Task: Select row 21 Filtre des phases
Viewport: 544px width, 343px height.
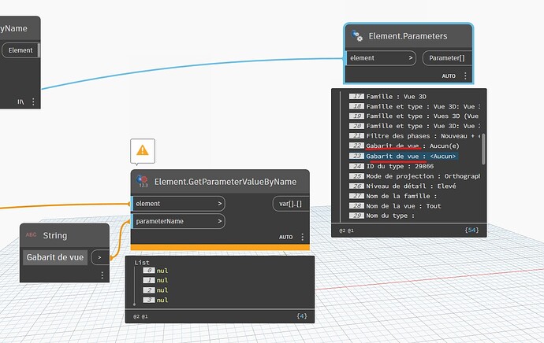Action: tap(414, 136)
